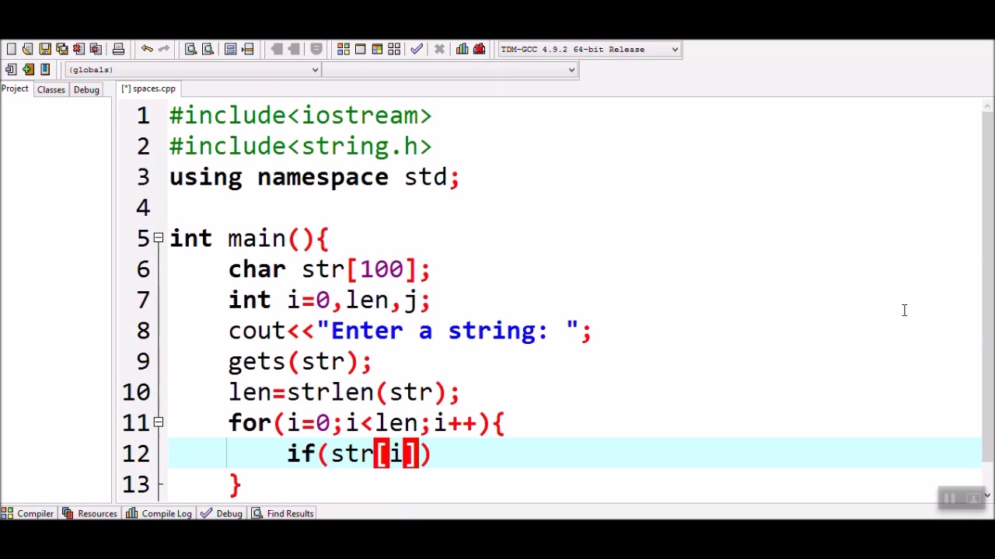This screenshot has height=559, width=995.
Task: Click the Goto function toolbar icon
Action: pyautogui.click(x=231, y=49)
